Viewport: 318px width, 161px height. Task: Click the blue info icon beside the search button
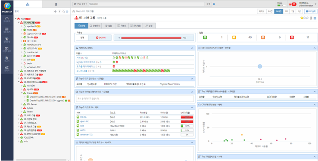(x=214, y=4)
